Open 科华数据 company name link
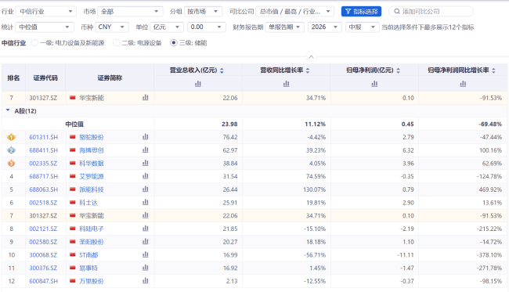 (92, 163)
